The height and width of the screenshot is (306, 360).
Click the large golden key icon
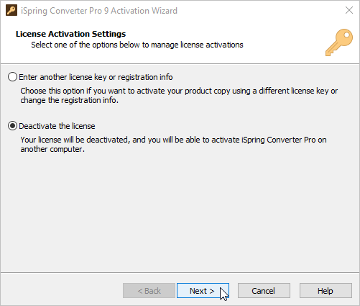coord(339,42)
